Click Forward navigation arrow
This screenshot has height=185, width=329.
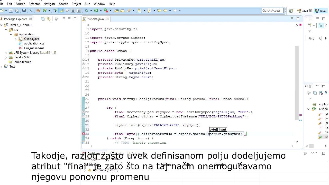pos(175,11)
